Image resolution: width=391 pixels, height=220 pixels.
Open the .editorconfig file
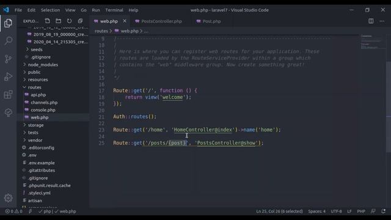pos(41,148)
